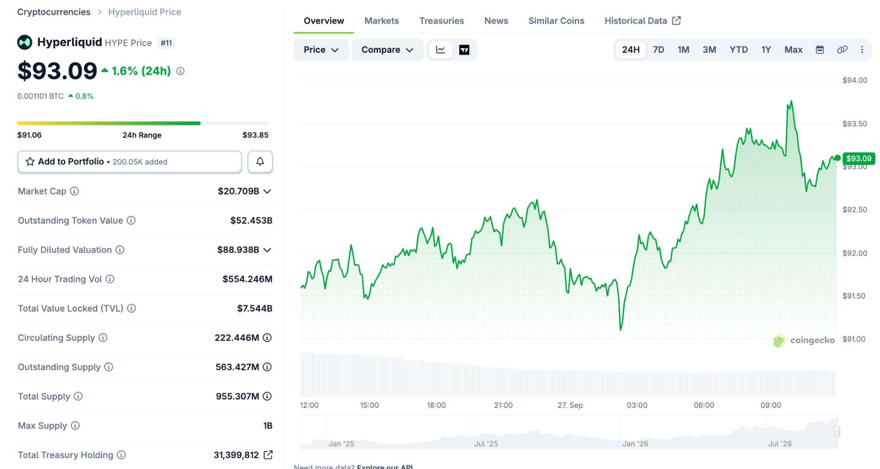Select the 24H time range
The width and height of the screenshot is (880, 469).
point(631,50)
